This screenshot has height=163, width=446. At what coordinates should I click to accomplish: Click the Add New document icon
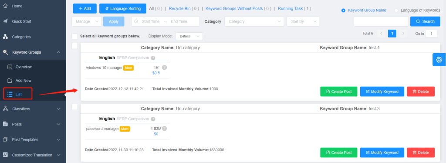(10, 81)
